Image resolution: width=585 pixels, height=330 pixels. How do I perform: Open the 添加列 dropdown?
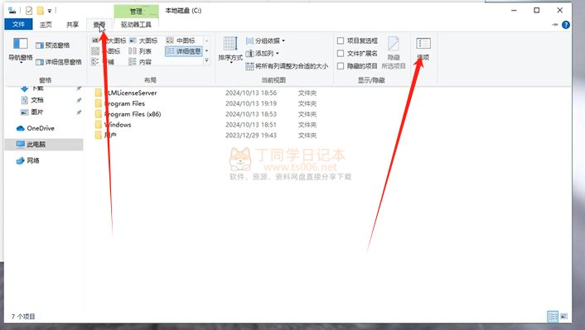pyautogui.click(x=263, y=53)
